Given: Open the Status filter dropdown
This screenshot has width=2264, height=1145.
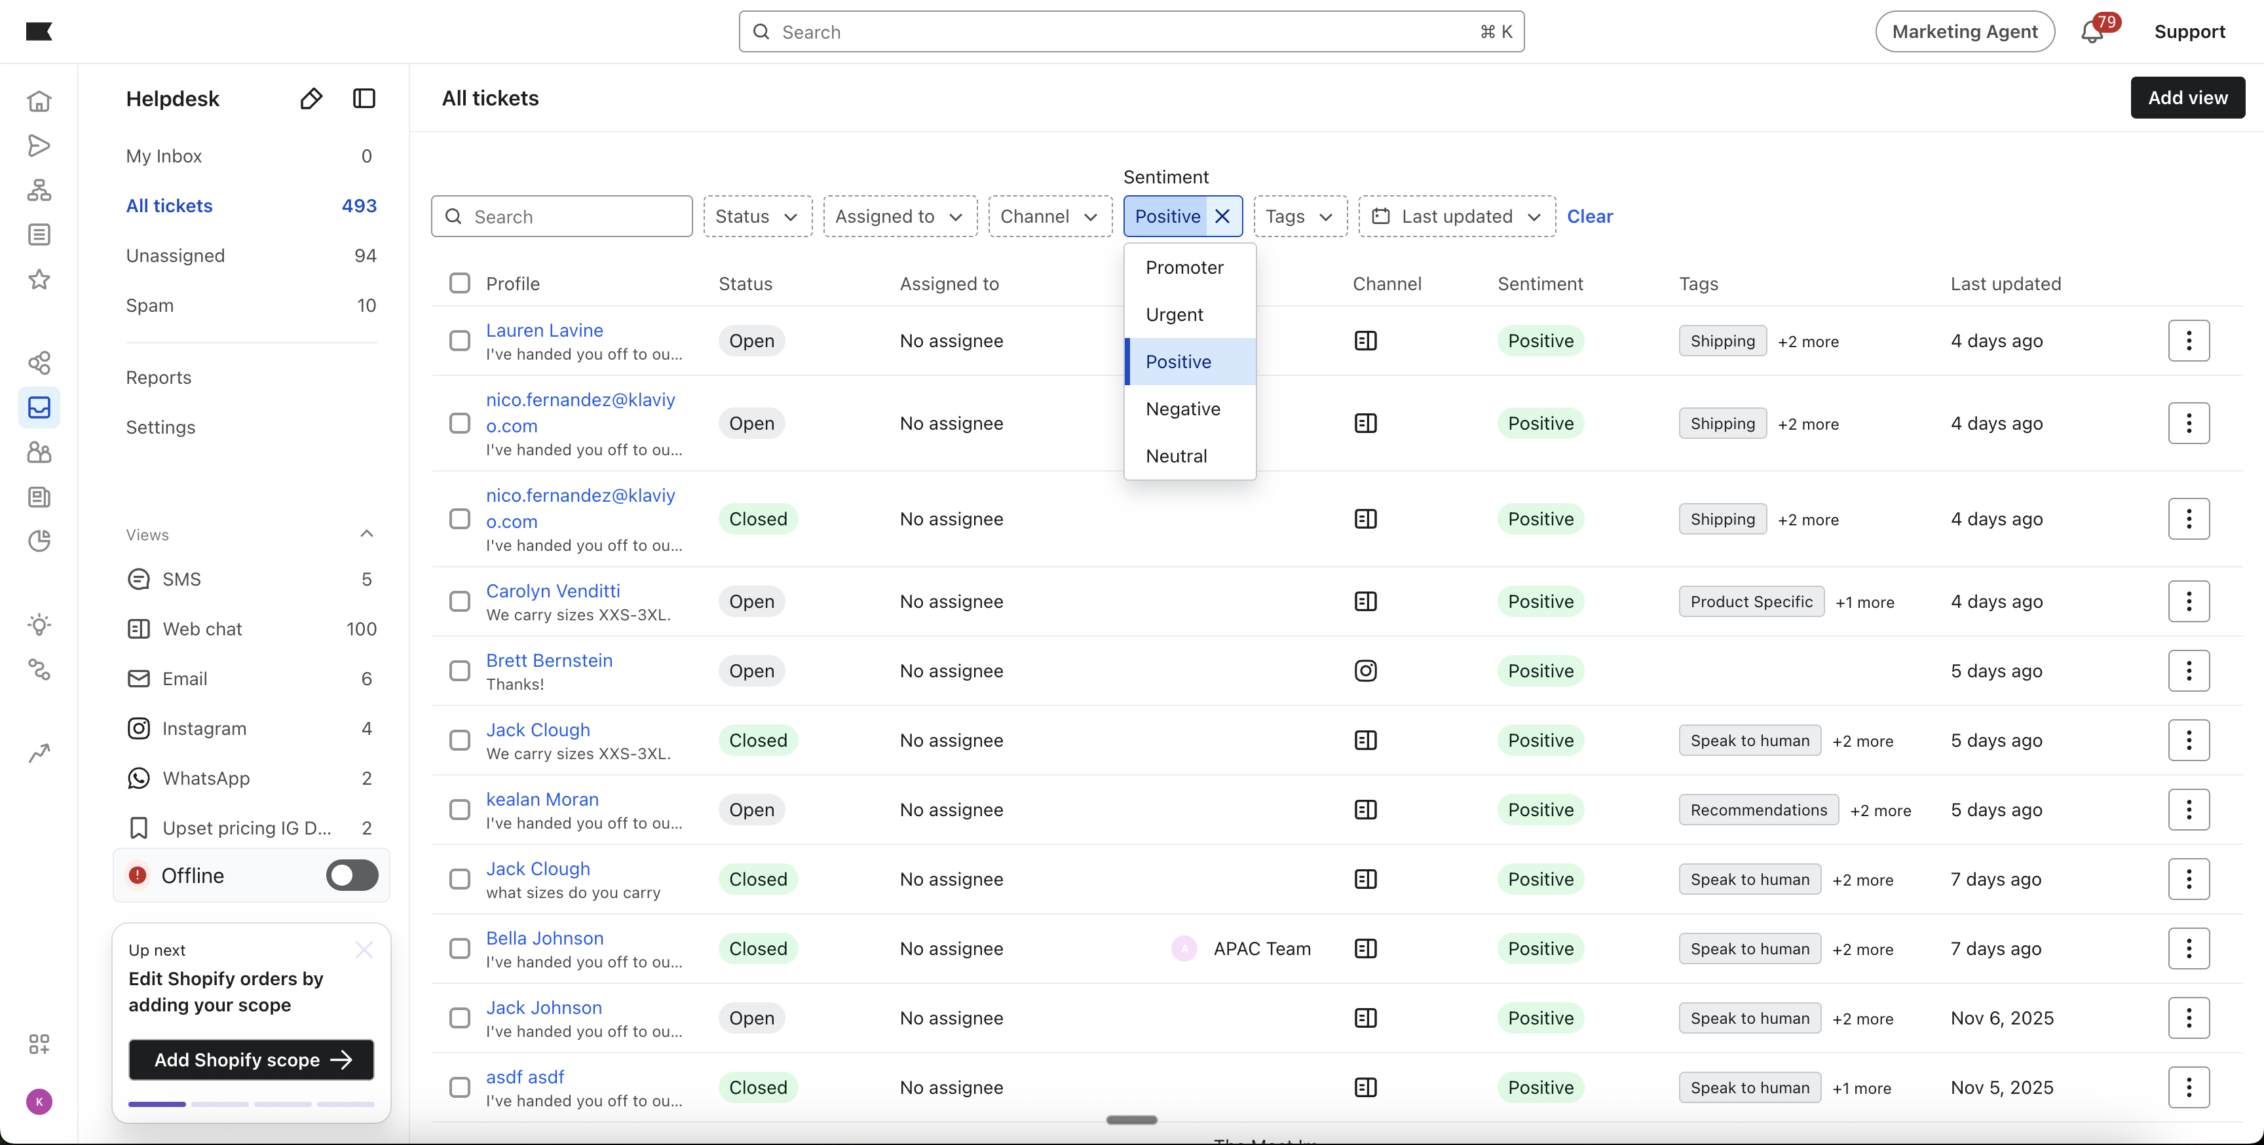Looking at the screenshot, I should 756,216.
